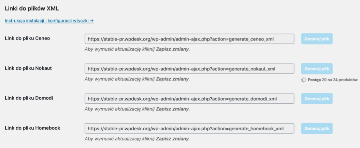Click Generuj plik button for Homebook
The image size is (360, 148).
click(317, 128)
